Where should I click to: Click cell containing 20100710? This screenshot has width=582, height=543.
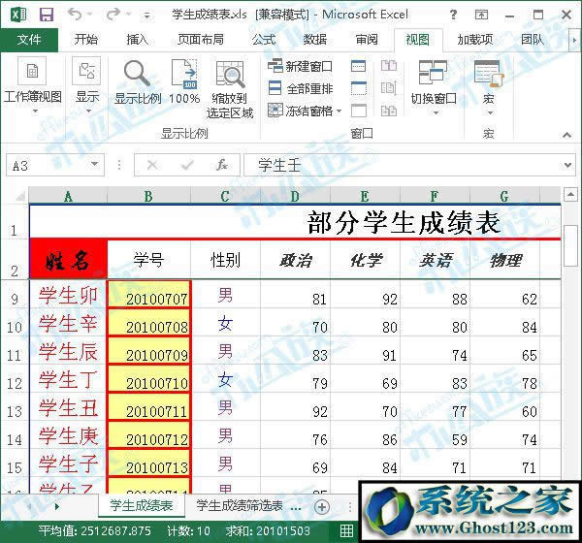[x=149, y=383]
